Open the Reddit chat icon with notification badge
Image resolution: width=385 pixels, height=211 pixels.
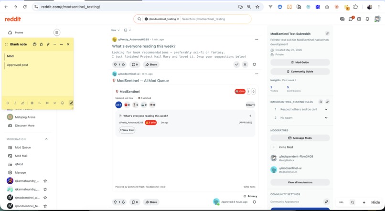(x=351, y=19)
